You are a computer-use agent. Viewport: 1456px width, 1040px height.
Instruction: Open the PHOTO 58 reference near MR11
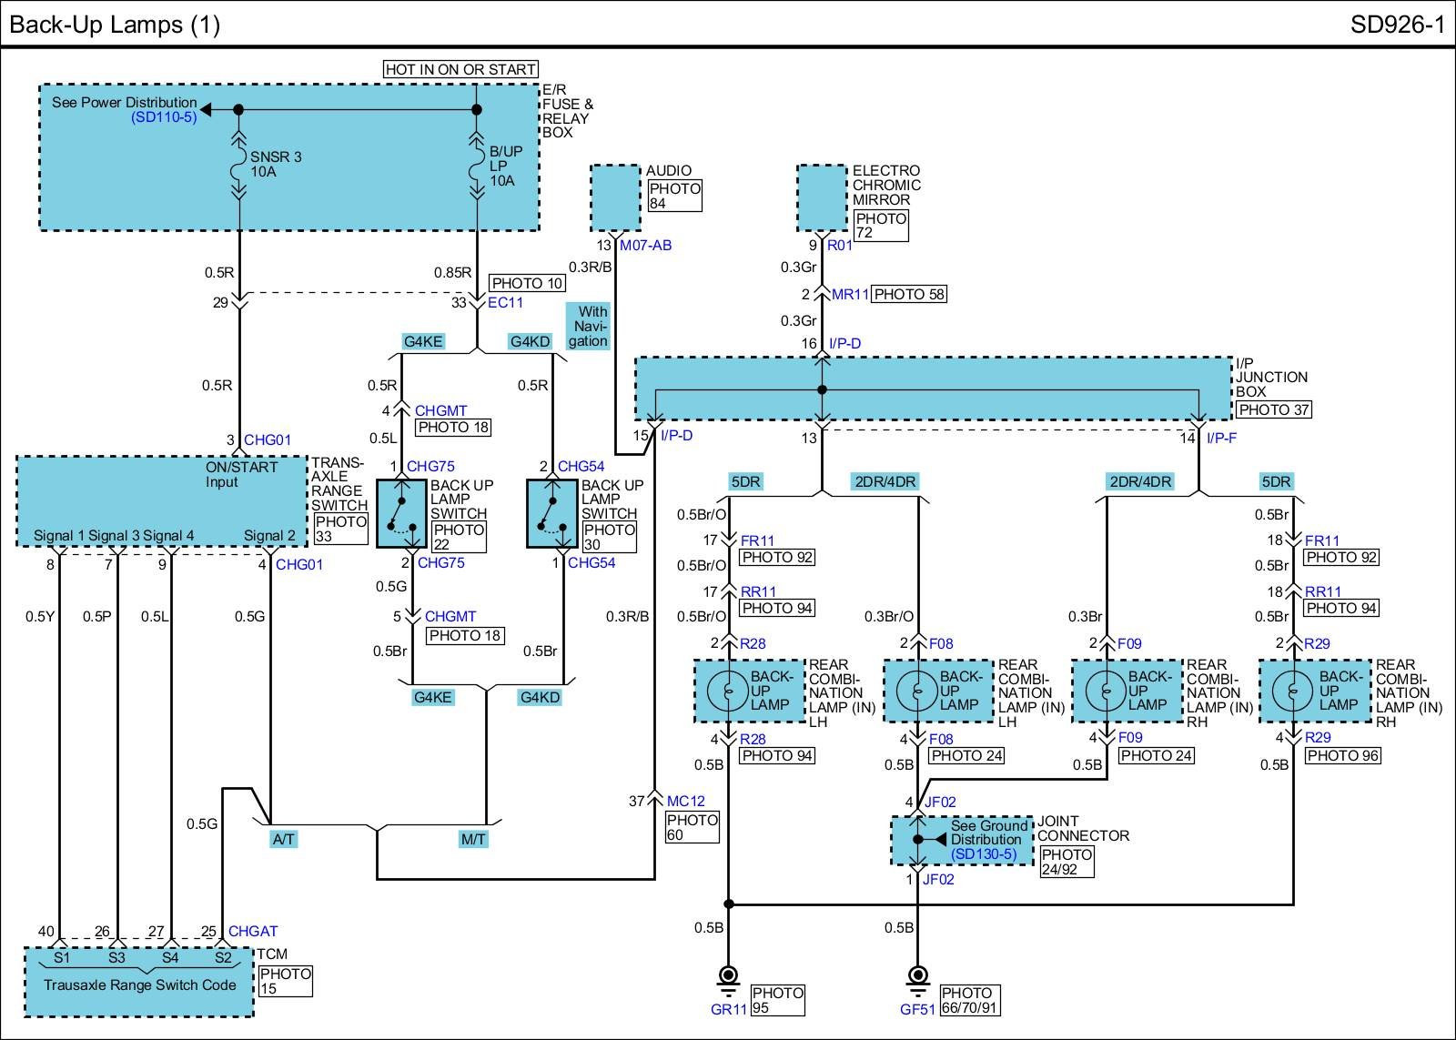tap(910, 294)
